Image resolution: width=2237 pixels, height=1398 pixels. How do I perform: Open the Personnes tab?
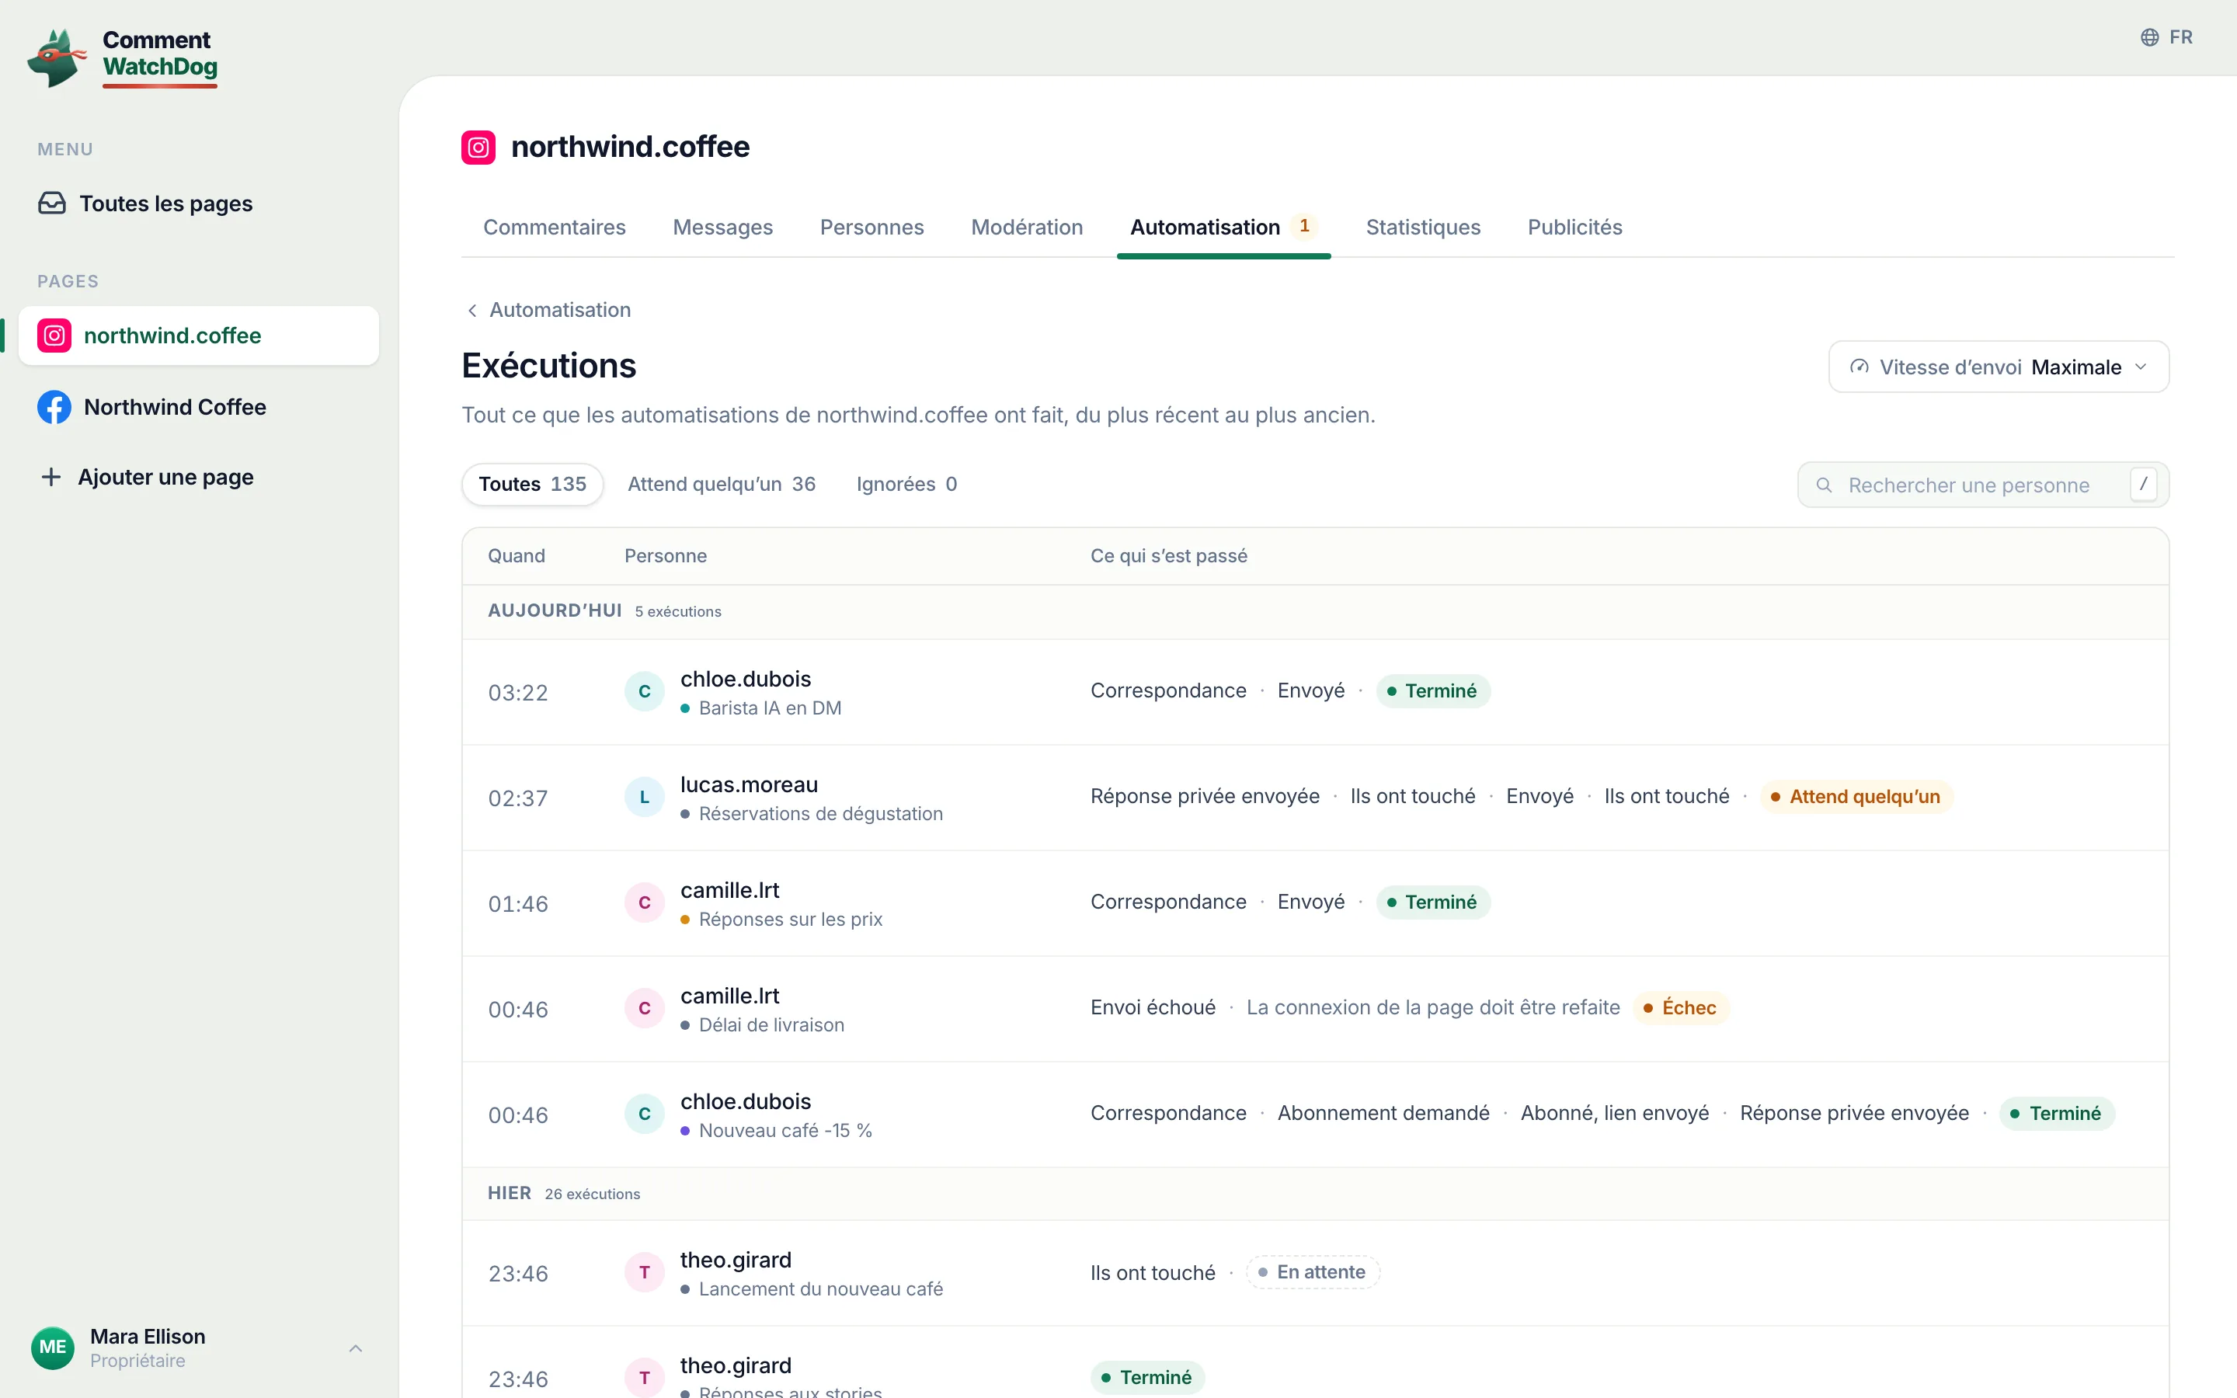(871, 228)
